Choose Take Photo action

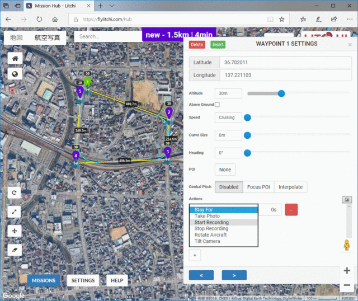(x=224, y=216)
